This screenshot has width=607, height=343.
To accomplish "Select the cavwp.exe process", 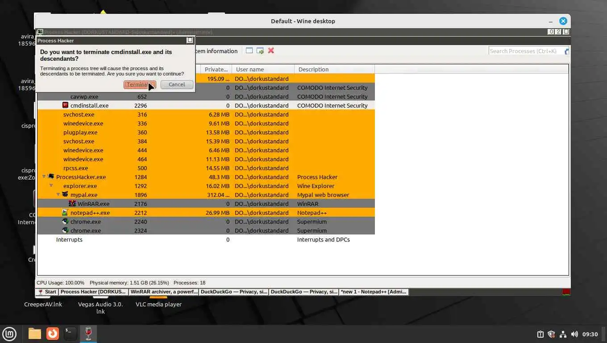I will (x=84, y=96).
